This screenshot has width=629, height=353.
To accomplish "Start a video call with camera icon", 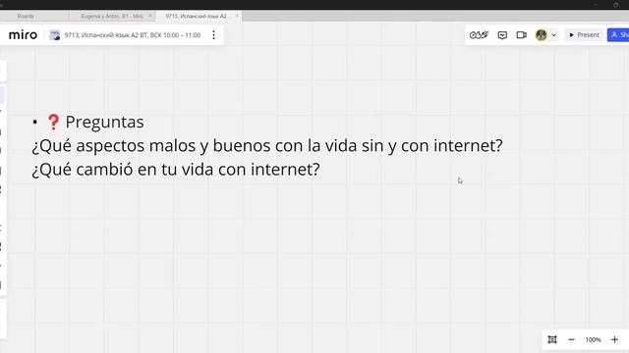I will click(521, 35).
